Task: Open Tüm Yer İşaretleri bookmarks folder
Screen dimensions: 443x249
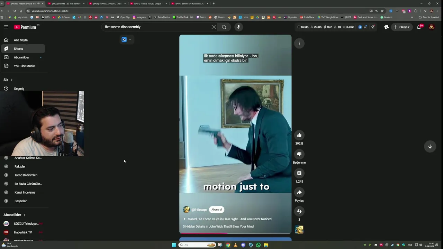Action: click(428, 17)
